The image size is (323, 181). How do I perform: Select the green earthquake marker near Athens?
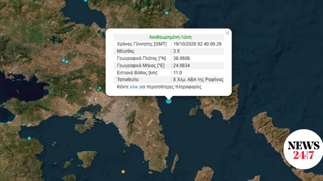[x=98, y=90]
